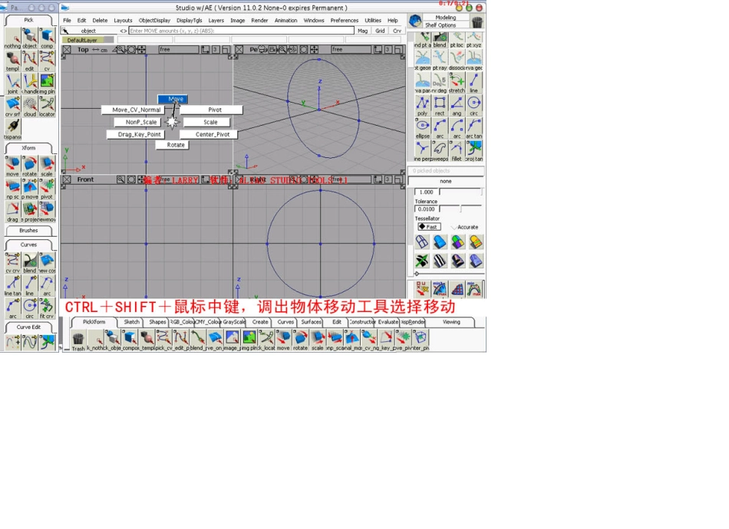
Task: Select the Fast tessellator option
Action: click(x=428, y=227)
